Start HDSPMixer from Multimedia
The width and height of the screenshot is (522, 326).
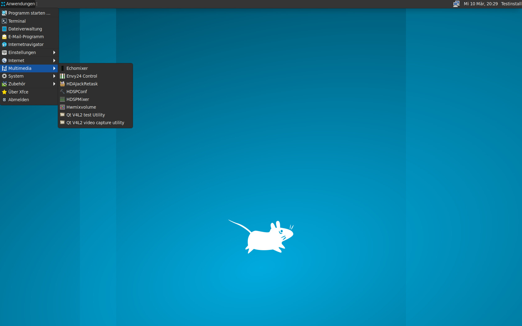[95, 99]
